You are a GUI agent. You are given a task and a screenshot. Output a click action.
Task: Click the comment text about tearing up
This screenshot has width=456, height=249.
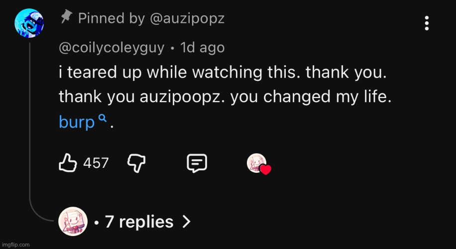click(223, 73)
